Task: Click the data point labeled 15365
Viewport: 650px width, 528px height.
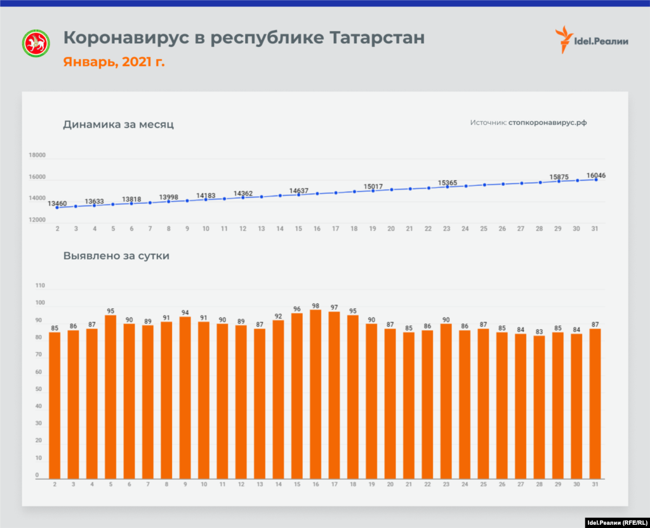Action: click(447, 187)
